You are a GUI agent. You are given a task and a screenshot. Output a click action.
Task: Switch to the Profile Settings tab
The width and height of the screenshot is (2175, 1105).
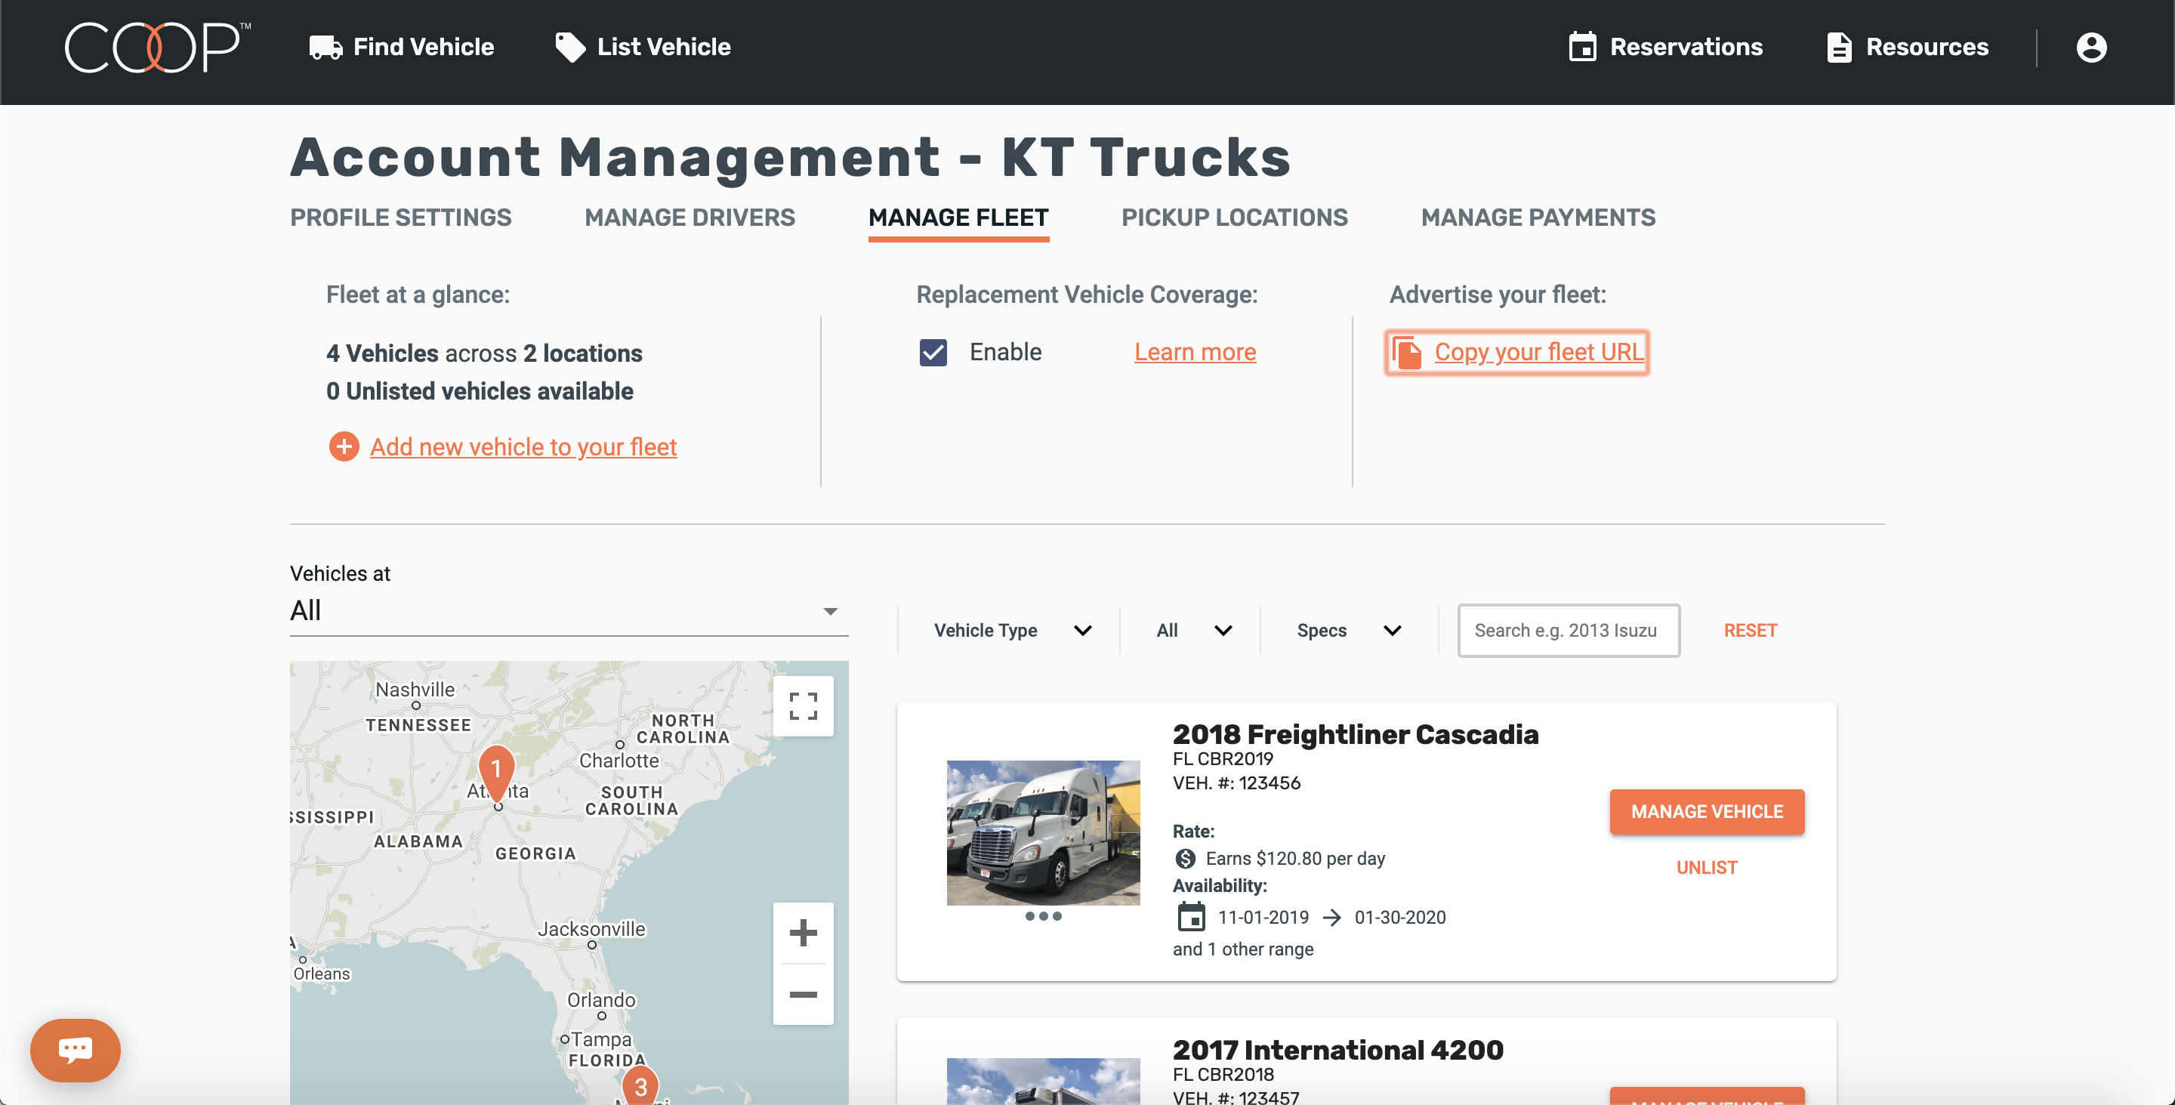coord(400,218)
